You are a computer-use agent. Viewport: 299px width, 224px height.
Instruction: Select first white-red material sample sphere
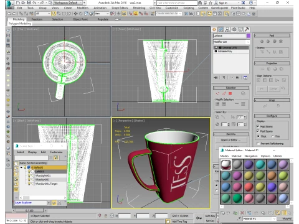tap(226, 165)
